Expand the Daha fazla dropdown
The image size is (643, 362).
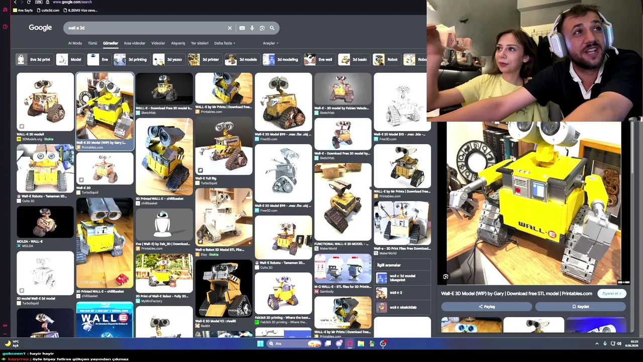pos(224,43)
